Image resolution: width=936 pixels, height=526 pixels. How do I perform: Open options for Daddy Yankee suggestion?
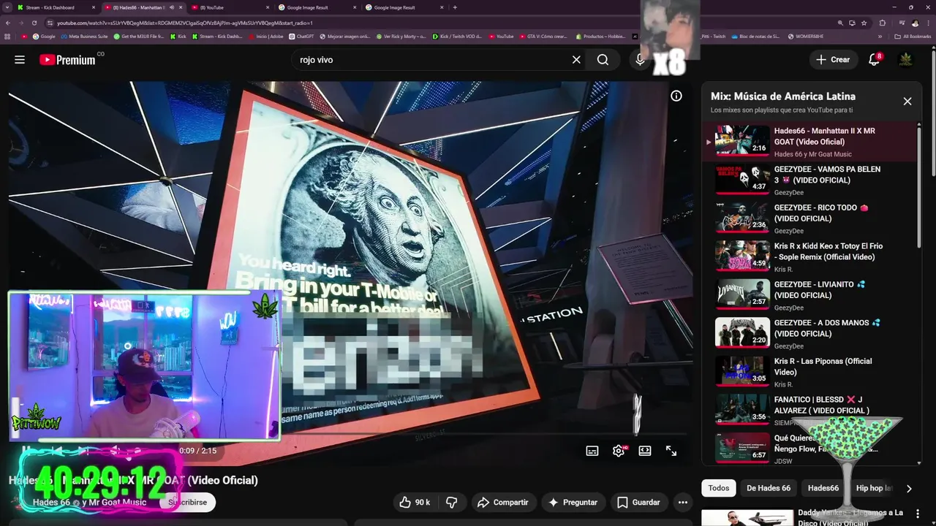918,514
